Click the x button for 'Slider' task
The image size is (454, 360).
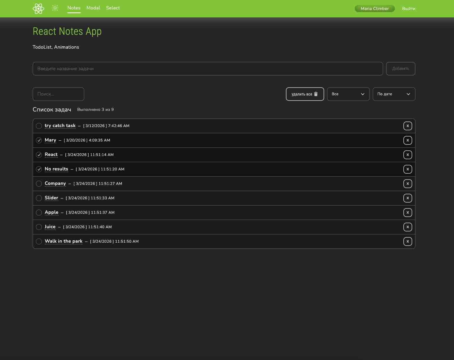(x=407, y=198)
